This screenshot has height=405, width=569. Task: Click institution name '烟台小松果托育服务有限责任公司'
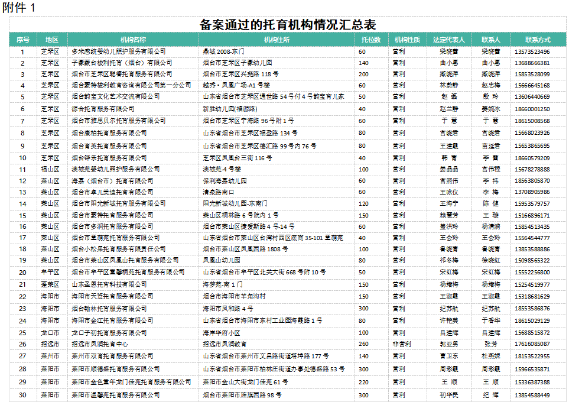(x=119, y=249)
